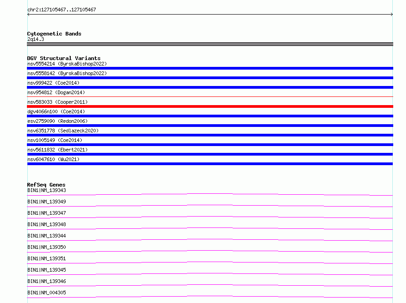Open variant esv2759090 (Redon2006) label

pyautogui.click(x=57, y=121)
